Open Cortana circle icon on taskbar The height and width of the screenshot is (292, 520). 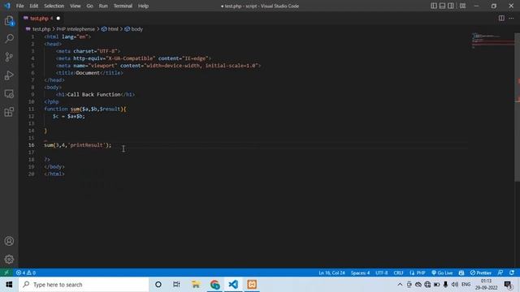click(x=158, y=285)
